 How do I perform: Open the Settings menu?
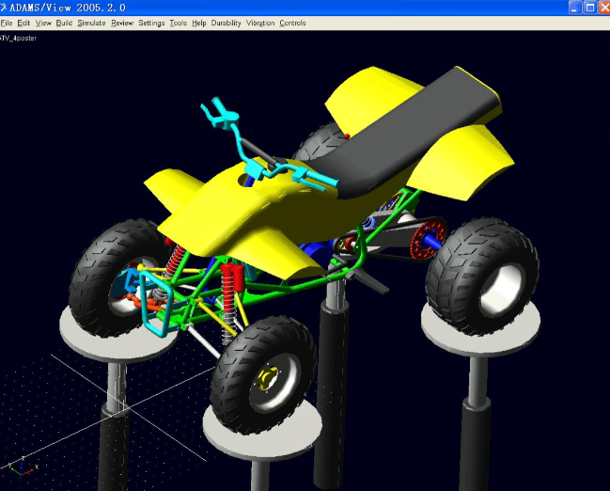(x=151, y=23)
